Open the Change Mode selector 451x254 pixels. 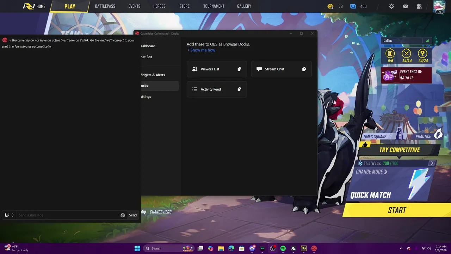371,172
